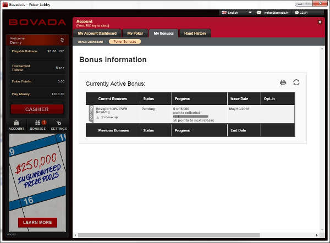The height and width of the screenshot is (243, 330).
Task: Click the poker@bovada.lv email link
Action: (x=276, y=13)
